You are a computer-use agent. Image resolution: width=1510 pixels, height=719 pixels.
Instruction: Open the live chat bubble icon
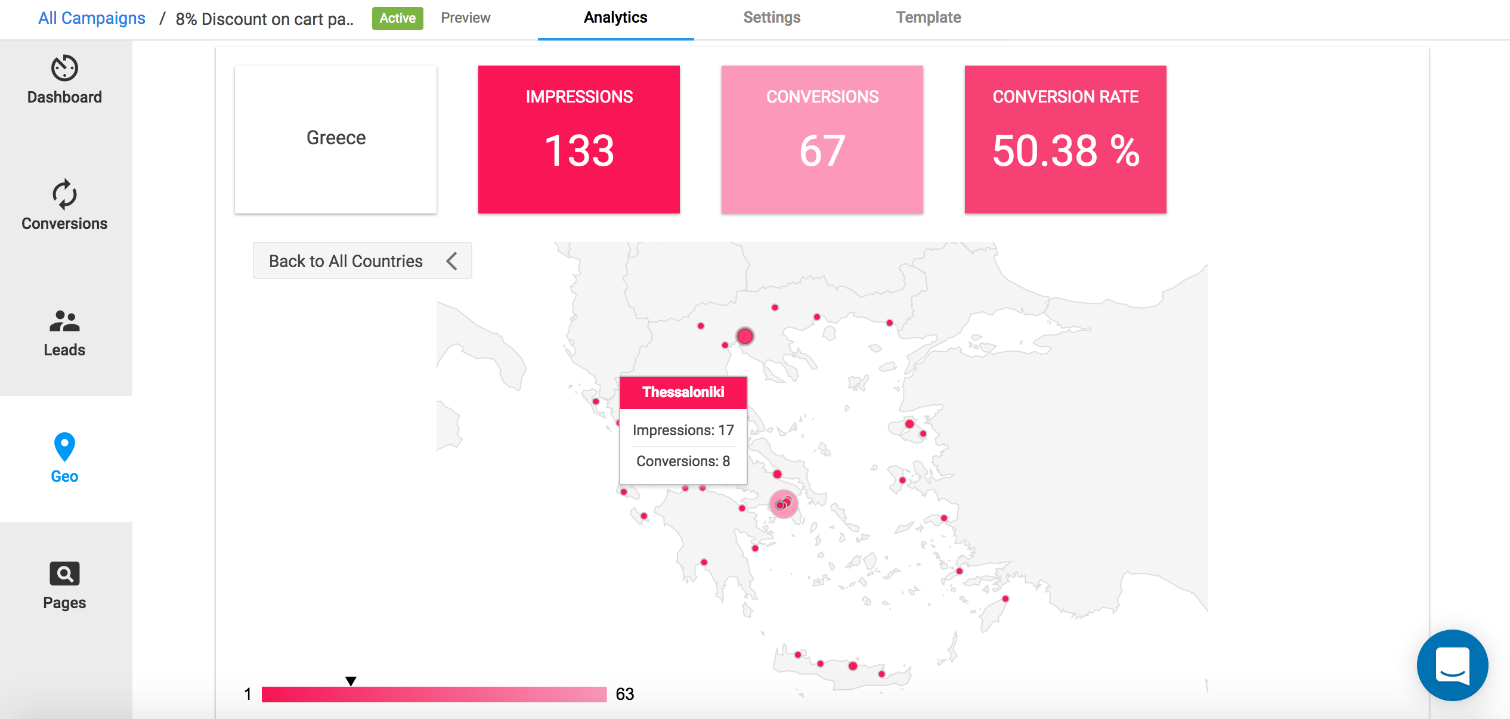pyautogui.click(x=1452, y=665)
